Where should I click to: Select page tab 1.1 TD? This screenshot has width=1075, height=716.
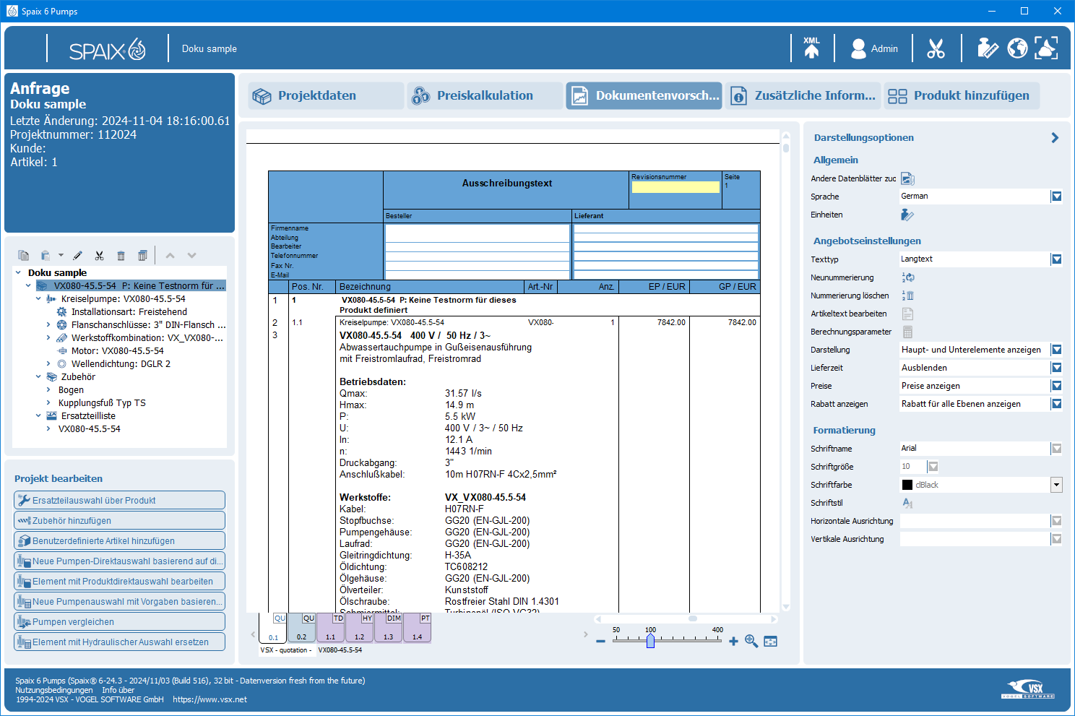point(331,628)
